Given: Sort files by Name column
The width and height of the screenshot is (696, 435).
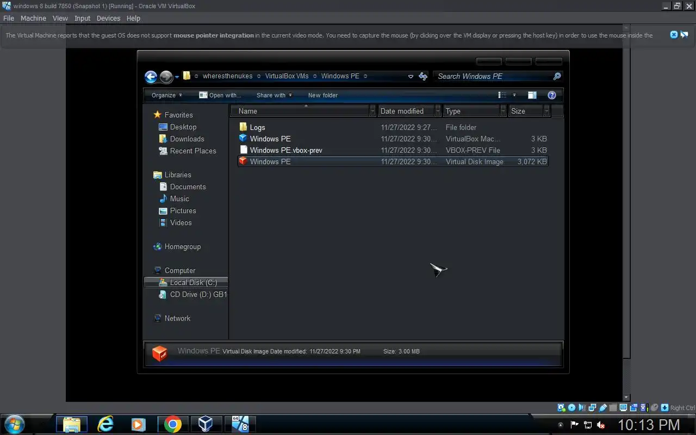Looking at the screenshot, I should (300, 111).
